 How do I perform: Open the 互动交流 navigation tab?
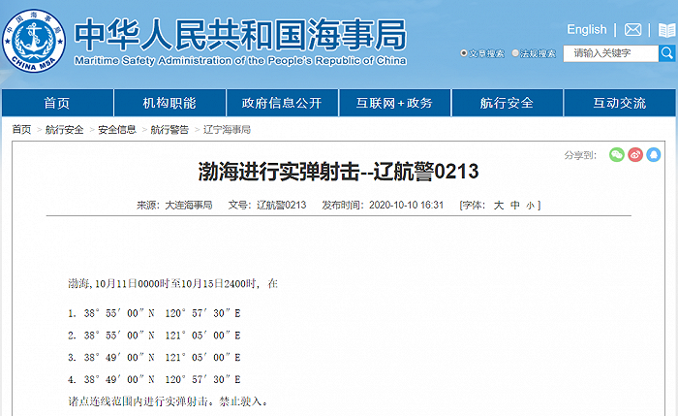tap(620, 103)
